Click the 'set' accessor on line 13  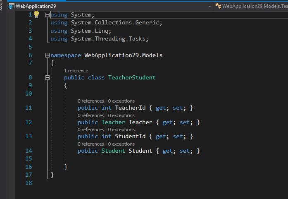click(x=178, y=136)
